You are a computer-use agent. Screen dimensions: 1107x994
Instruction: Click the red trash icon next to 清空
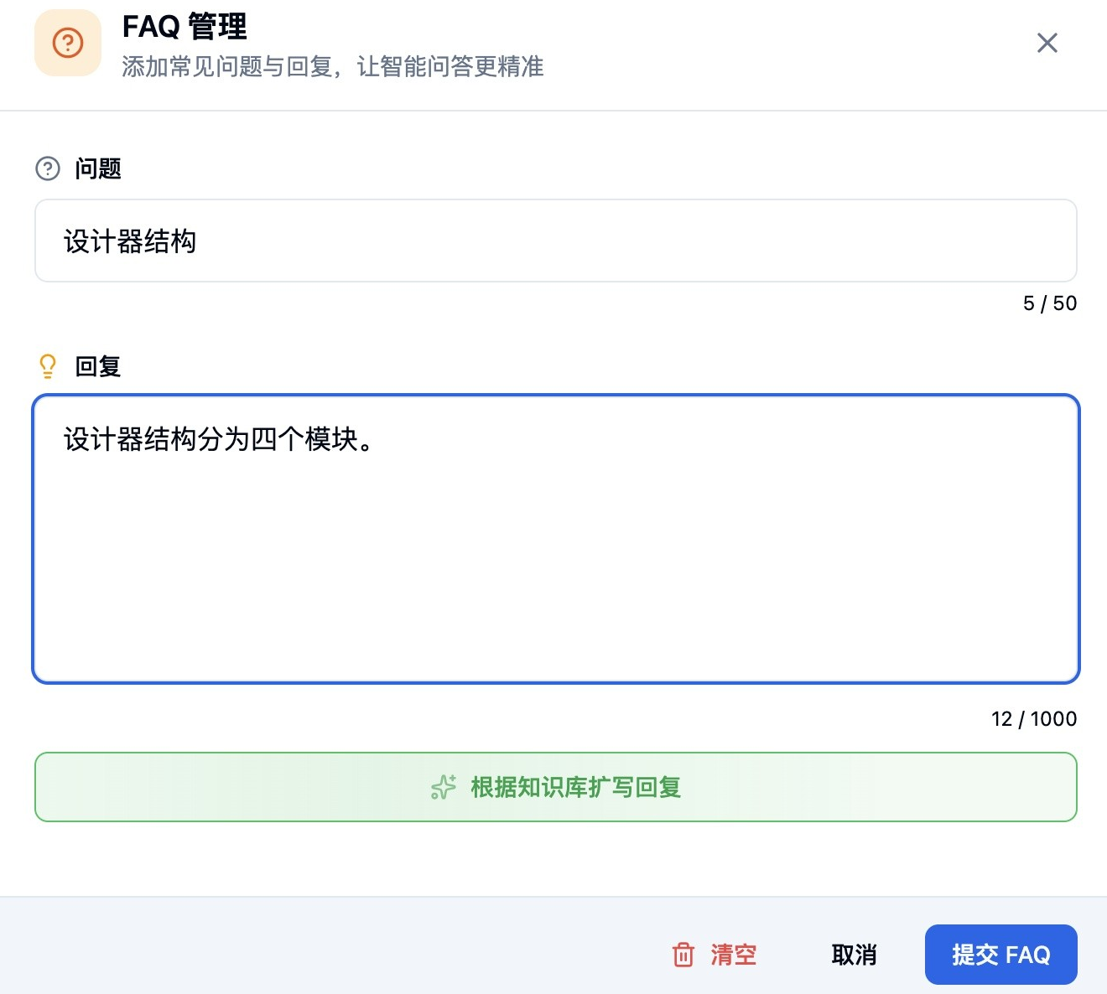(x=683, y=955)
